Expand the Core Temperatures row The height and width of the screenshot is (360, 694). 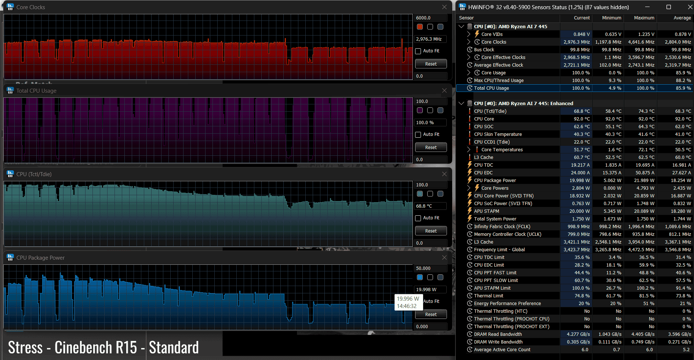point(469,149)
